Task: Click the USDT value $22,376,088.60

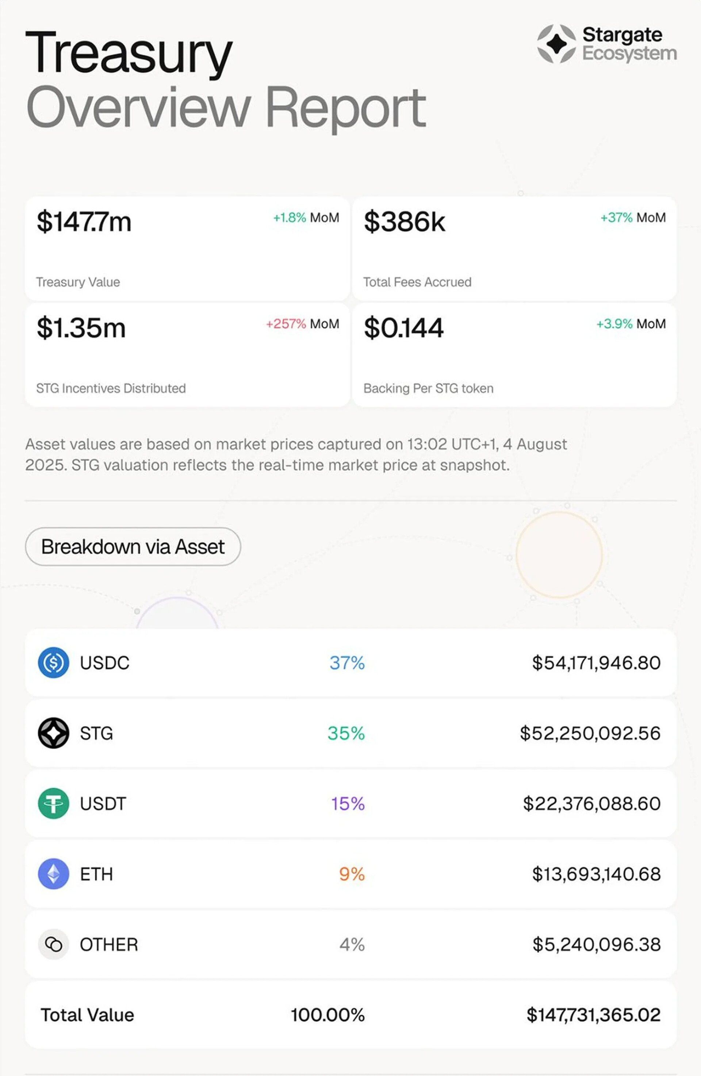Action: 591,804
